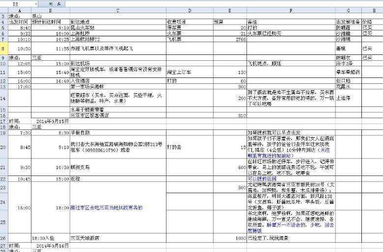Click the time cell 12:05
This screenshot has width=383, height=252.
[x=20, y=63]
